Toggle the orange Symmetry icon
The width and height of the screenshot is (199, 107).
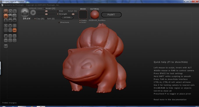(15, 30)
